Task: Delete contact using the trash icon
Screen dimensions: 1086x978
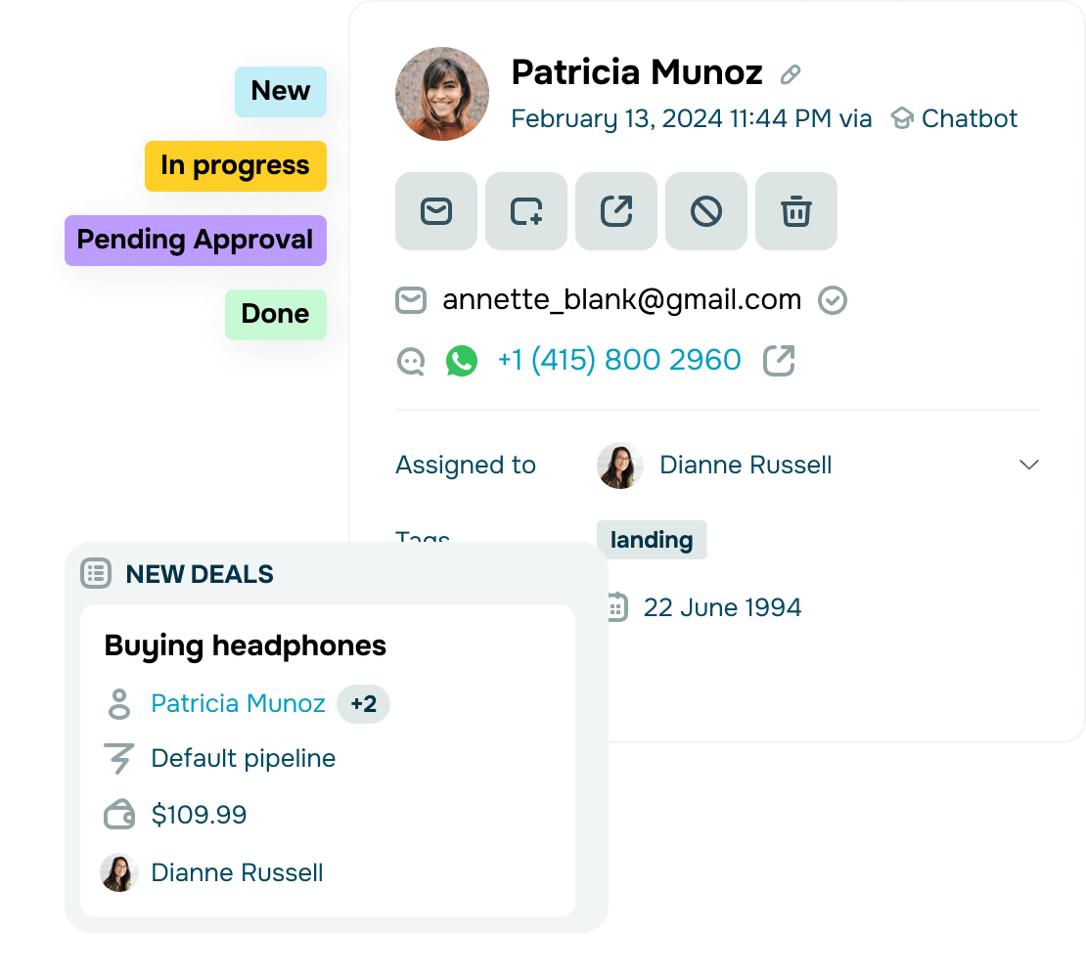Action: point(795,211)
